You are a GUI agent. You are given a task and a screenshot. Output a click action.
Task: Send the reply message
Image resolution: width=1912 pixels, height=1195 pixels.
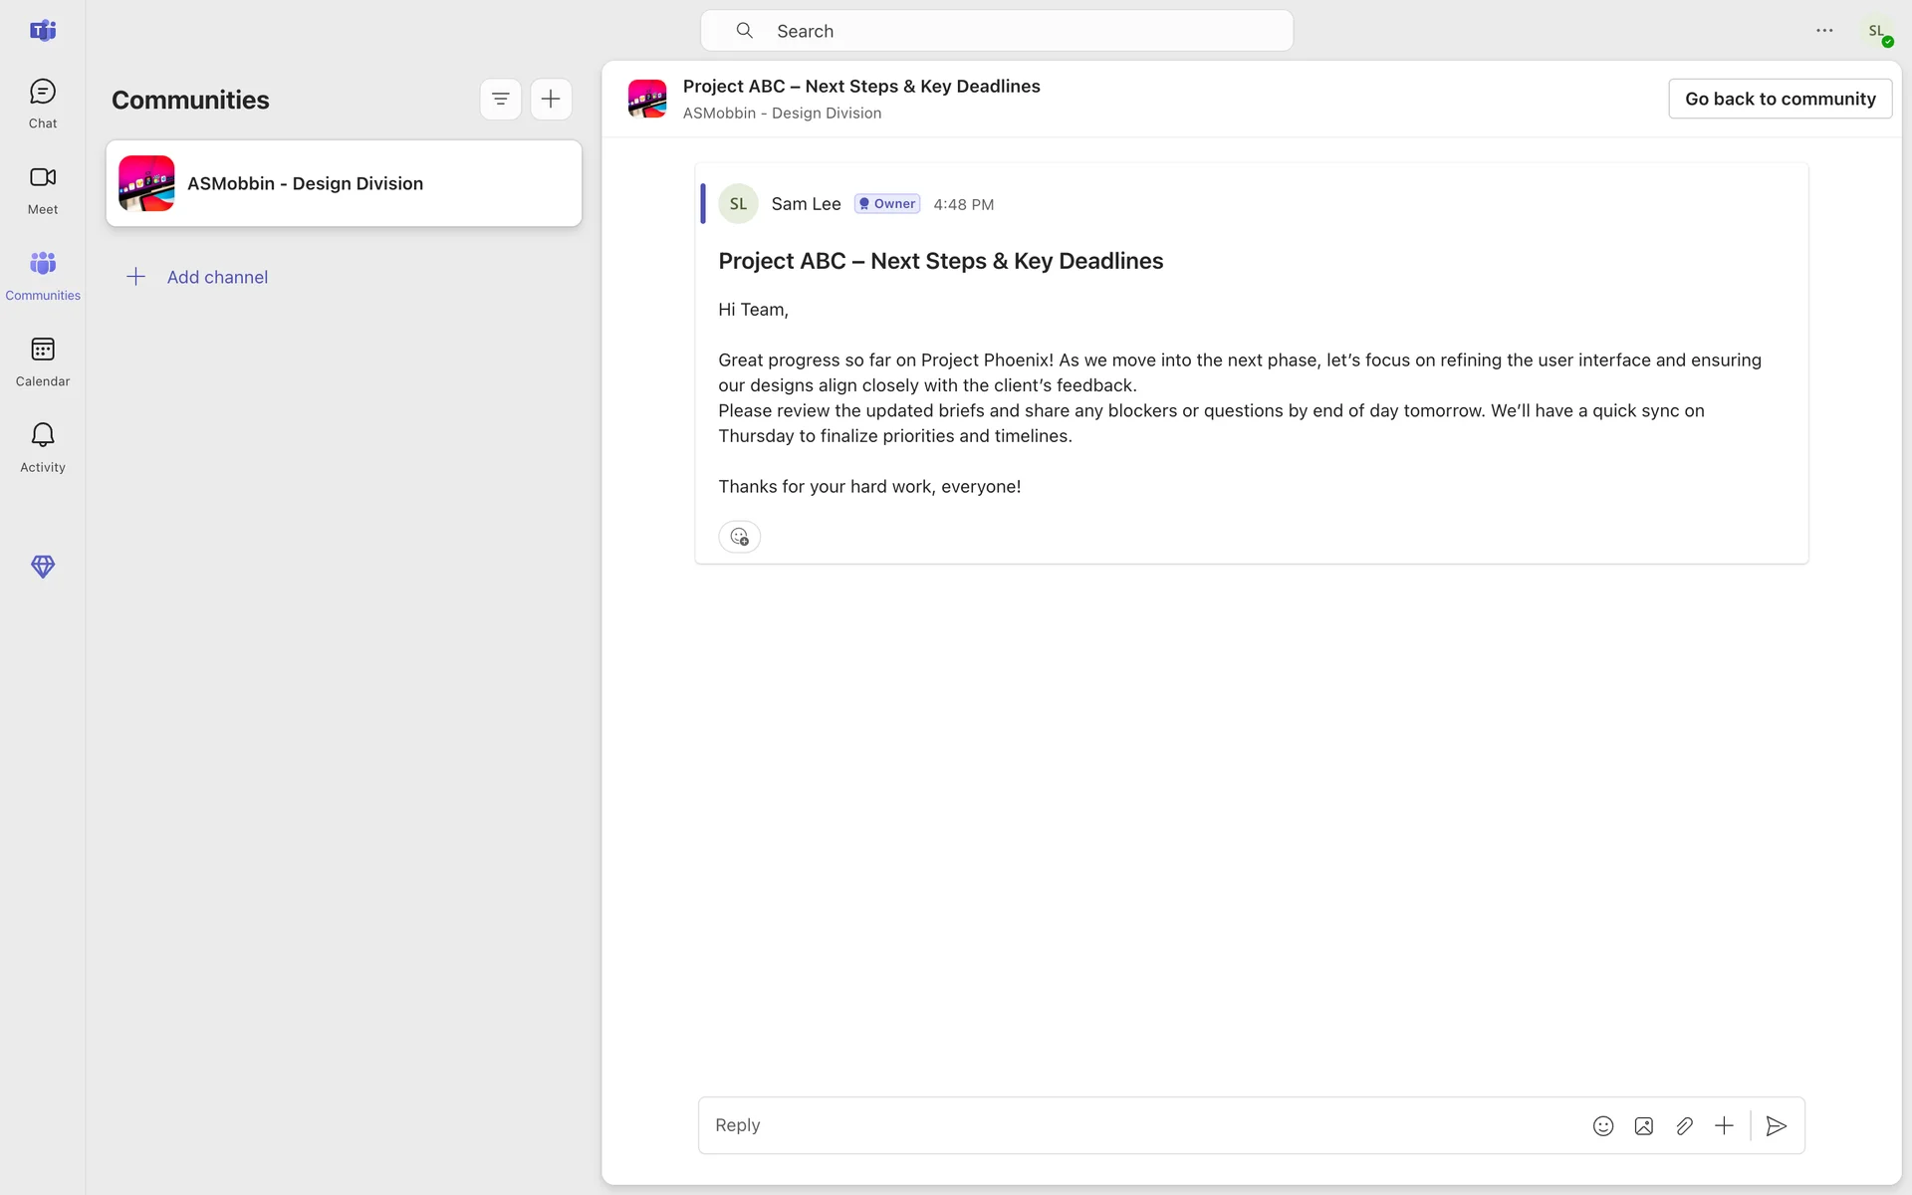pos(1776,1126)
